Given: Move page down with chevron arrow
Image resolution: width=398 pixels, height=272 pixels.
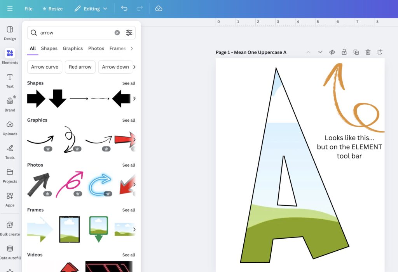Looking at the screenshot, I should (320, 52).
